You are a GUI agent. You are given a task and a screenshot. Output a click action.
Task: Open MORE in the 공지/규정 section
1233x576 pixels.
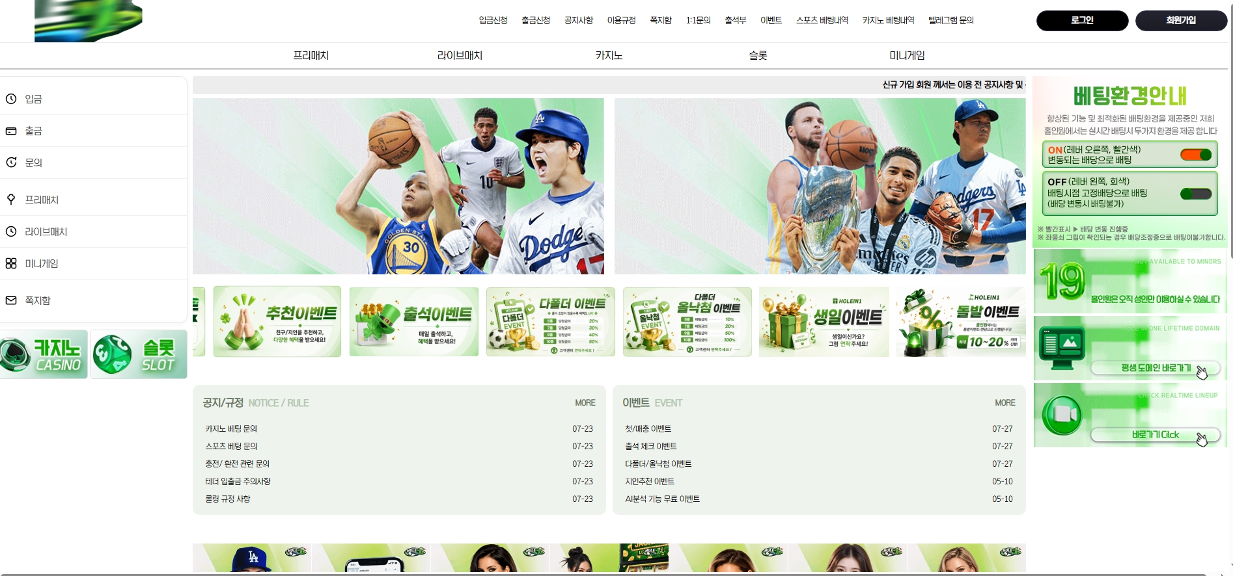(585, 403)
